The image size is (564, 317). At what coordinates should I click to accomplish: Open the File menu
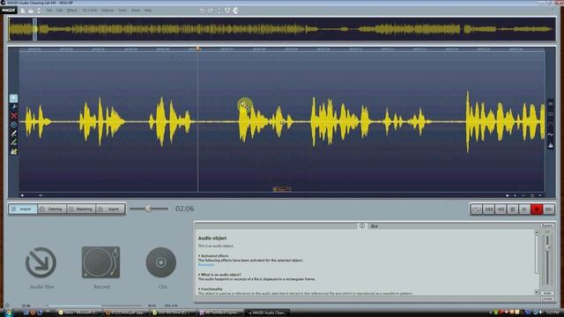[49, 11]
